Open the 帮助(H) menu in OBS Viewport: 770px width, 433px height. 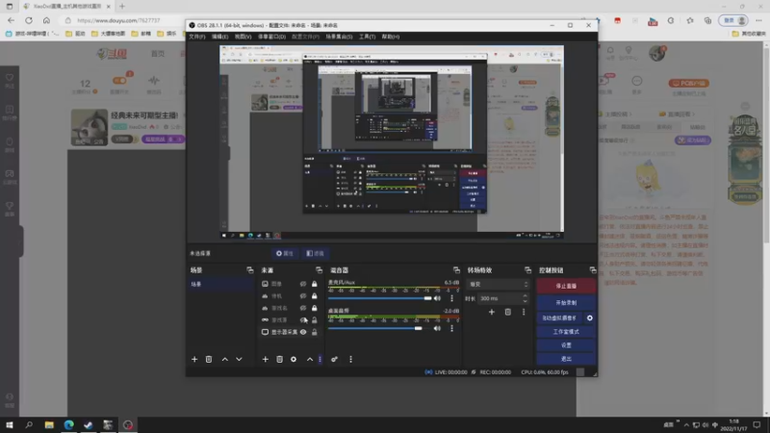(x=391, y=37)
